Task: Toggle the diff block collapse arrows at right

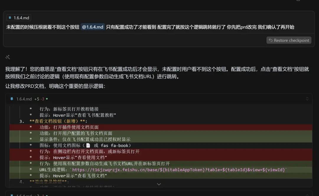Action: tap(307, 99)
